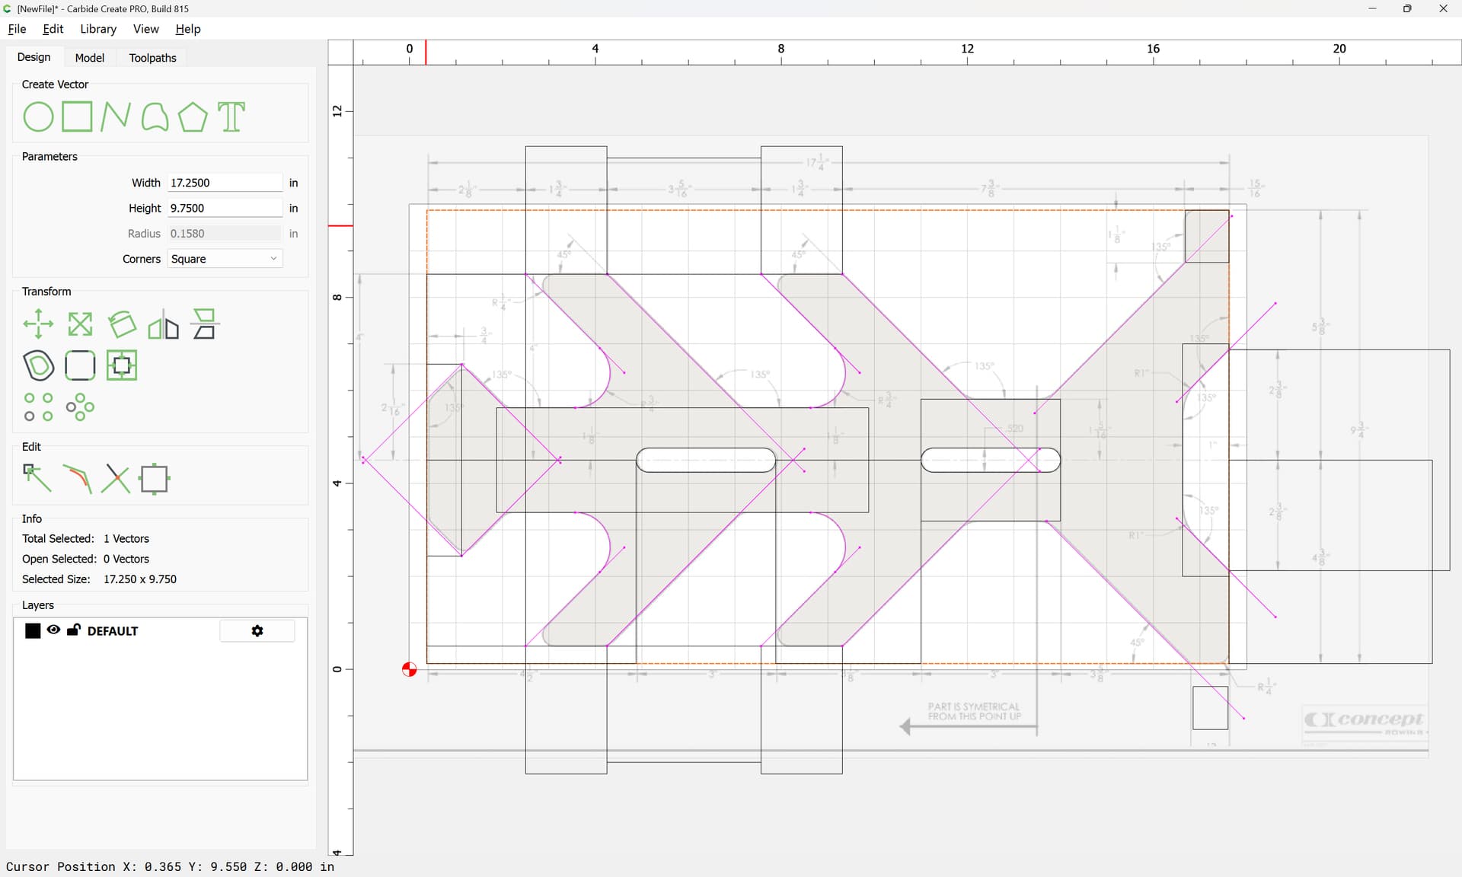Screen dimensions: 1462x877
Task: Click the DEFAULT layer black color swatch
Action: [x=33, y=630]
